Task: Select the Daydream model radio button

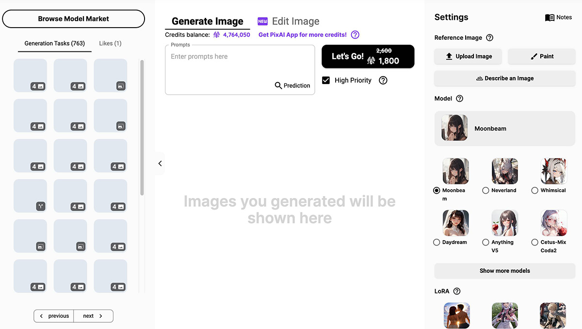Action: [436, 242]
